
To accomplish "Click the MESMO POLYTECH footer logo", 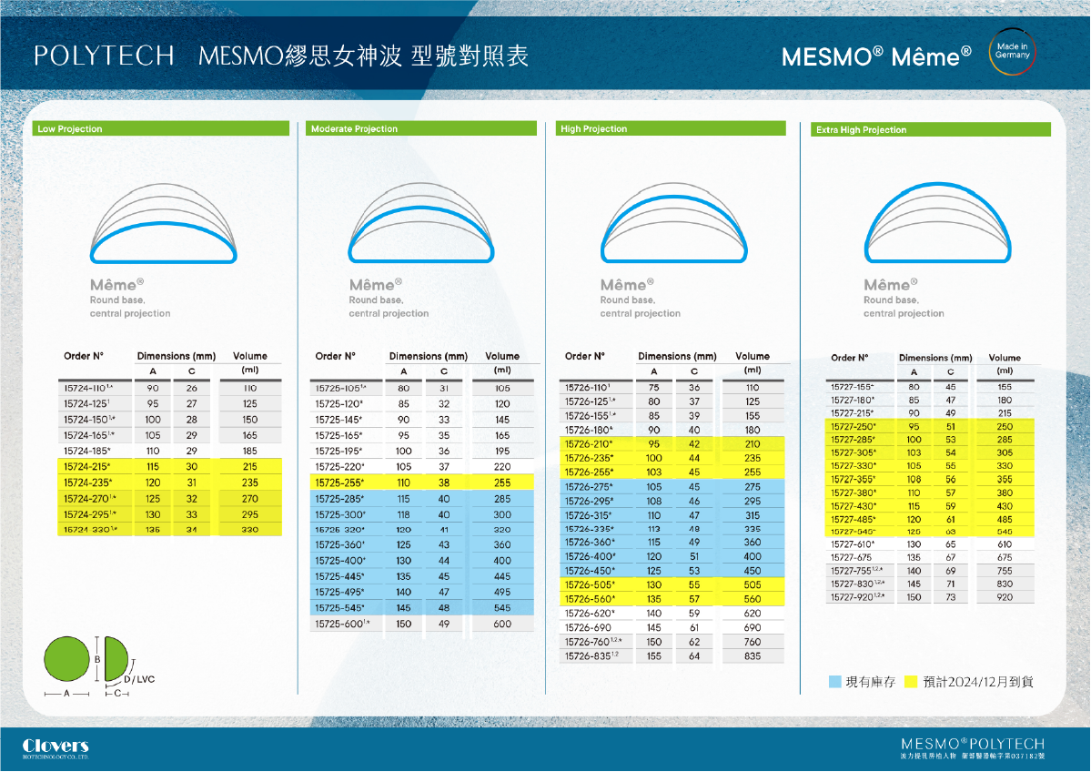I will pyautogui.click(x=972, y=748).
